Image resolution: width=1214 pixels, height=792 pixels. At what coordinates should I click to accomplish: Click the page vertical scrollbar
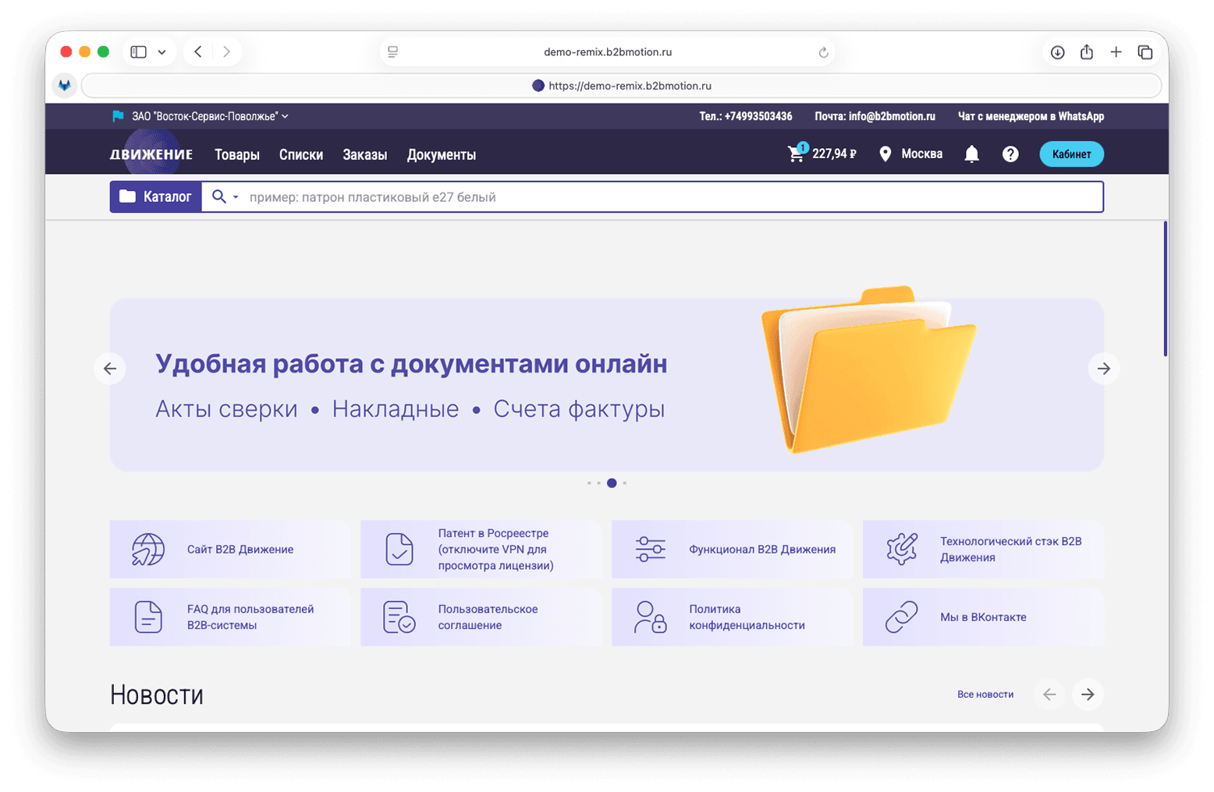[x=1165, y=289]
